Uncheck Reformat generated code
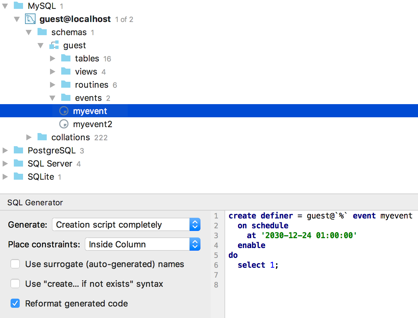 (15, 304)
